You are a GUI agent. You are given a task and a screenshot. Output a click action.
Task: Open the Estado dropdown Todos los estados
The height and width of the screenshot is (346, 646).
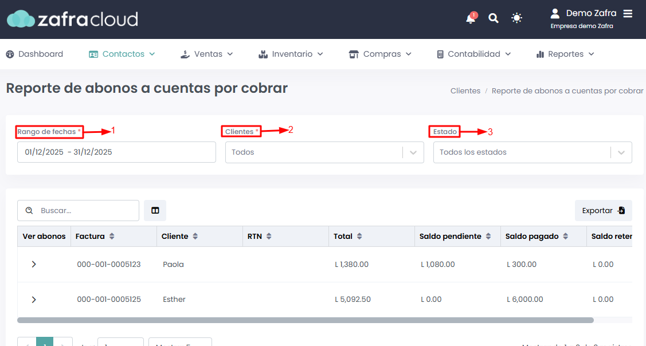533,152
